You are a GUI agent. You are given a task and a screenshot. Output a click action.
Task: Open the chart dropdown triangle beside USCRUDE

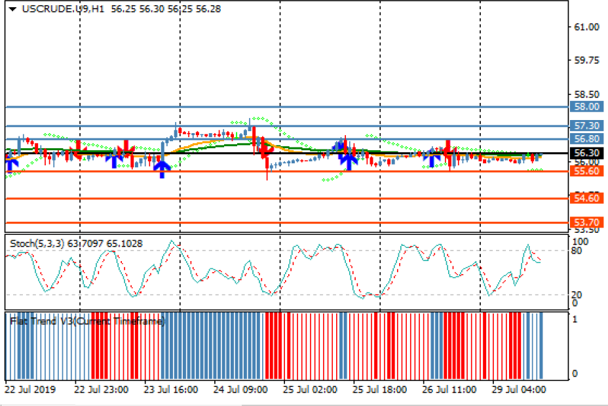[x=12, y=9]
